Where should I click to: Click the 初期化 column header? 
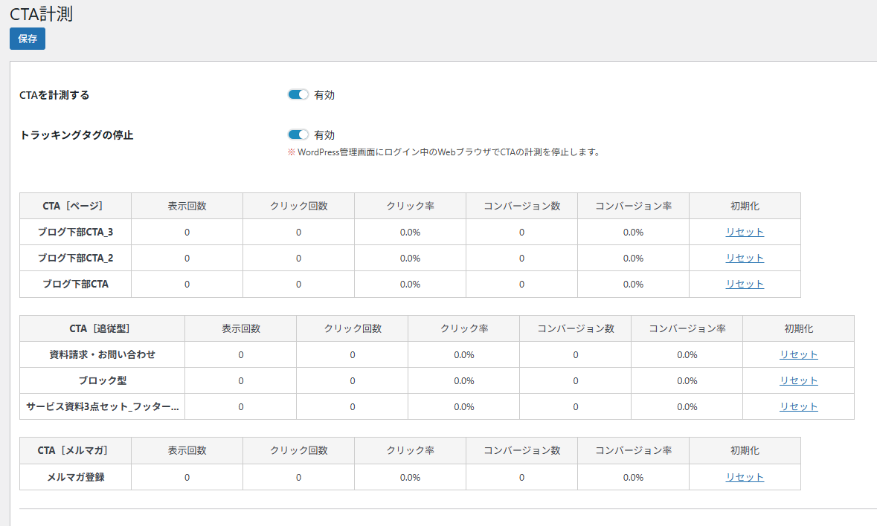click(745, 206)
